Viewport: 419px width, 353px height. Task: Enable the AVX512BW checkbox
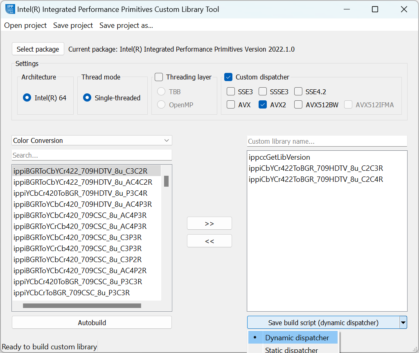(x=298, y=104)
